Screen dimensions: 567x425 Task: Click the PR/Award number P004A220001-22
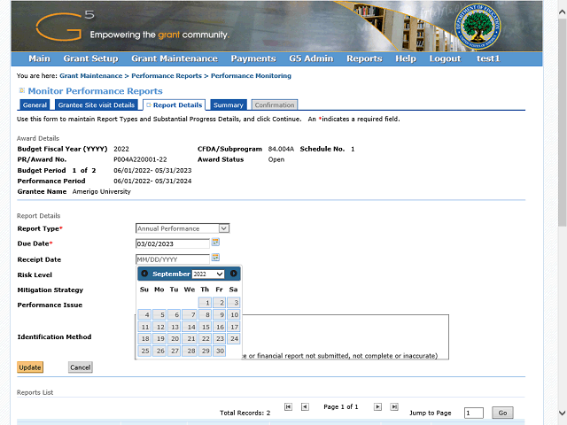[x=140, y=159]
